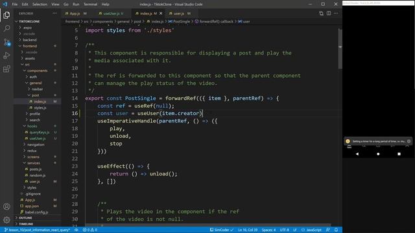Click the Ln 16, Col 39 cursor position
The image size is (415, 233).
pyautogui.click(x=248, y=230)
